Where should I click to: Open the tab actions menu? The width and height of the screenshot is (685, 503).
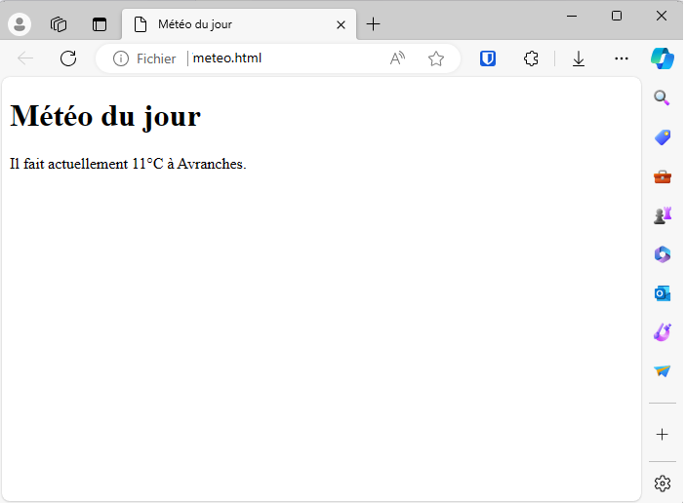(100, 24)
